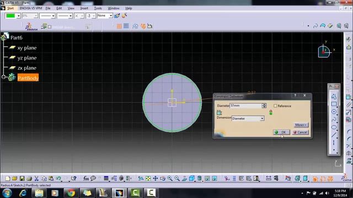353x198 pixels.
Task: Click the Undo arrow icon
Action: pyautogui.click(x=58, y=178)
